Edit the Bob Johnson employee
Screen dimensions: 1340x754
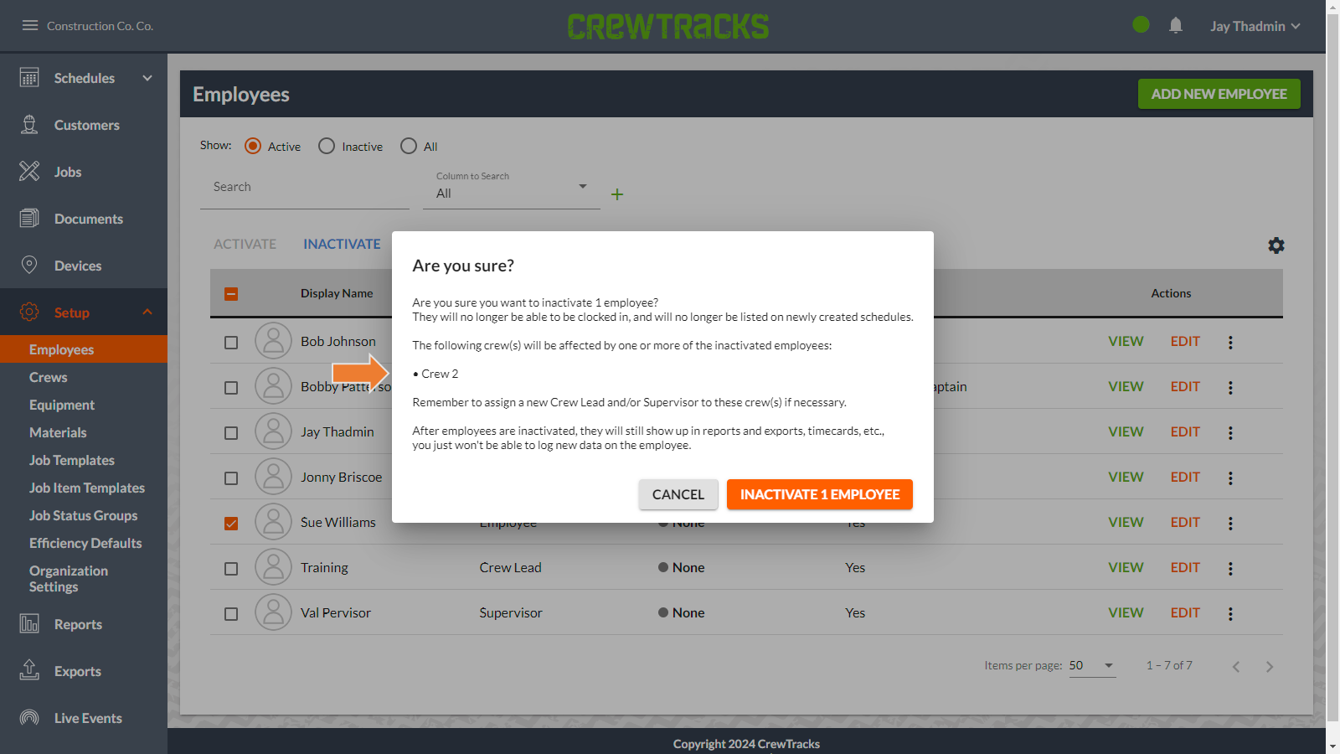click(1185, 341)
